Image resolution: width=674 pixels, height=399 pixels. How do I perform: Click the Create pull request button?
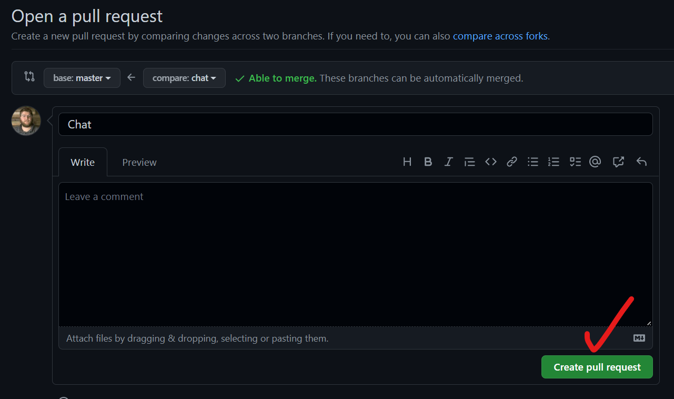tap(597, 367)
